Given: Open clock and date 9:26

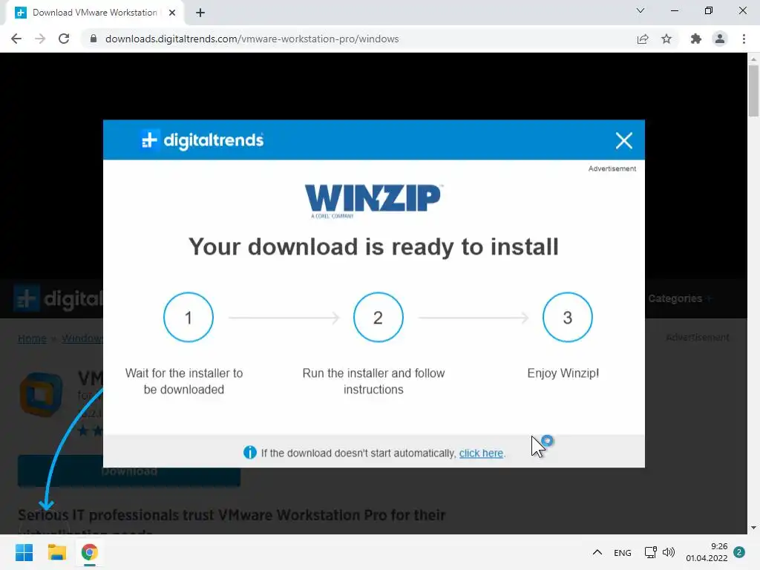Looking at the screenshot, I should click(x=707, y=552).
